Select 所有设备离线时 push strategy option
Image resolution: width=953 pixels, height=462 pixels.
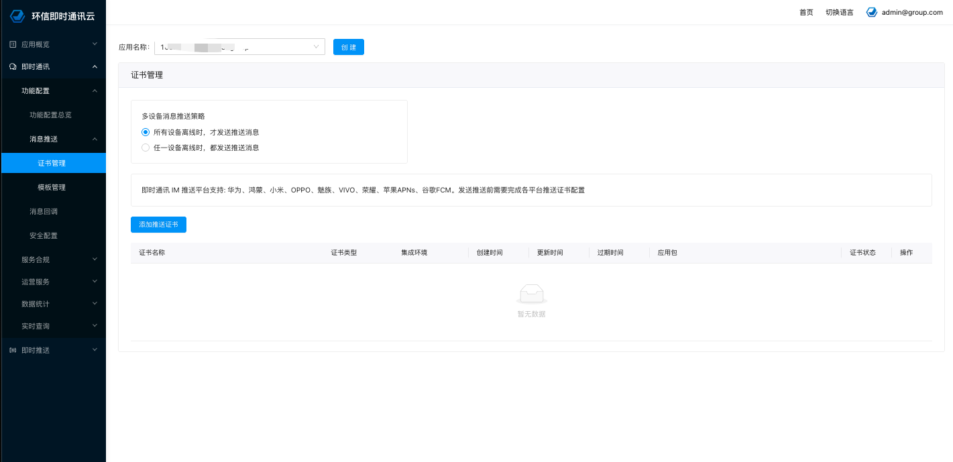pyautogui.click(x=146, y=132)
